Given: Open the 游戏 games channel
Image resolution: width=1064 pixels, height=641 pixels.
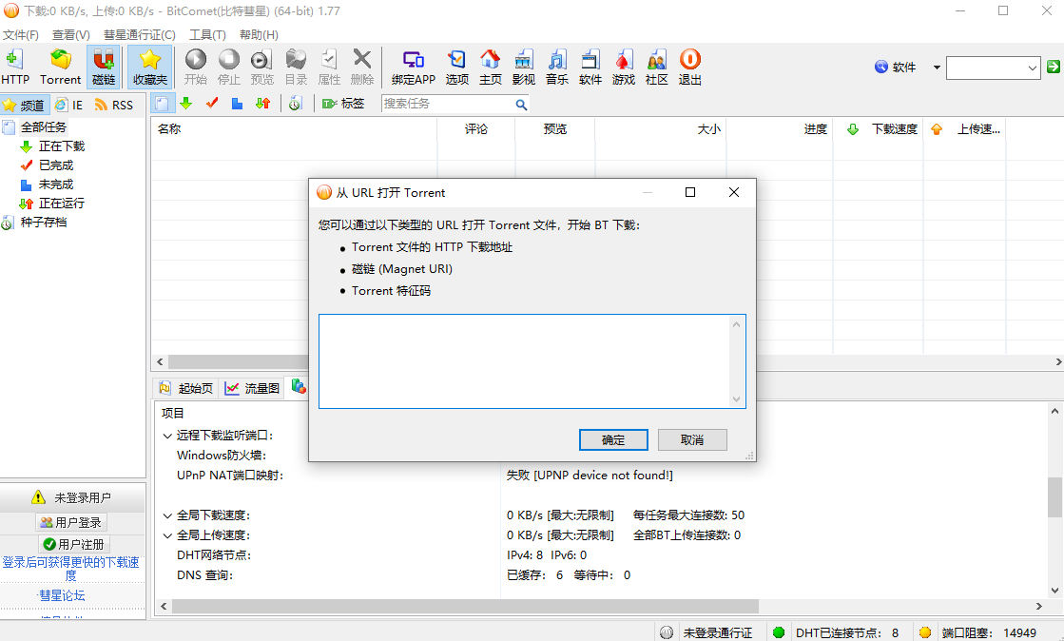Looking at the screenshot, I should point(623,65).
